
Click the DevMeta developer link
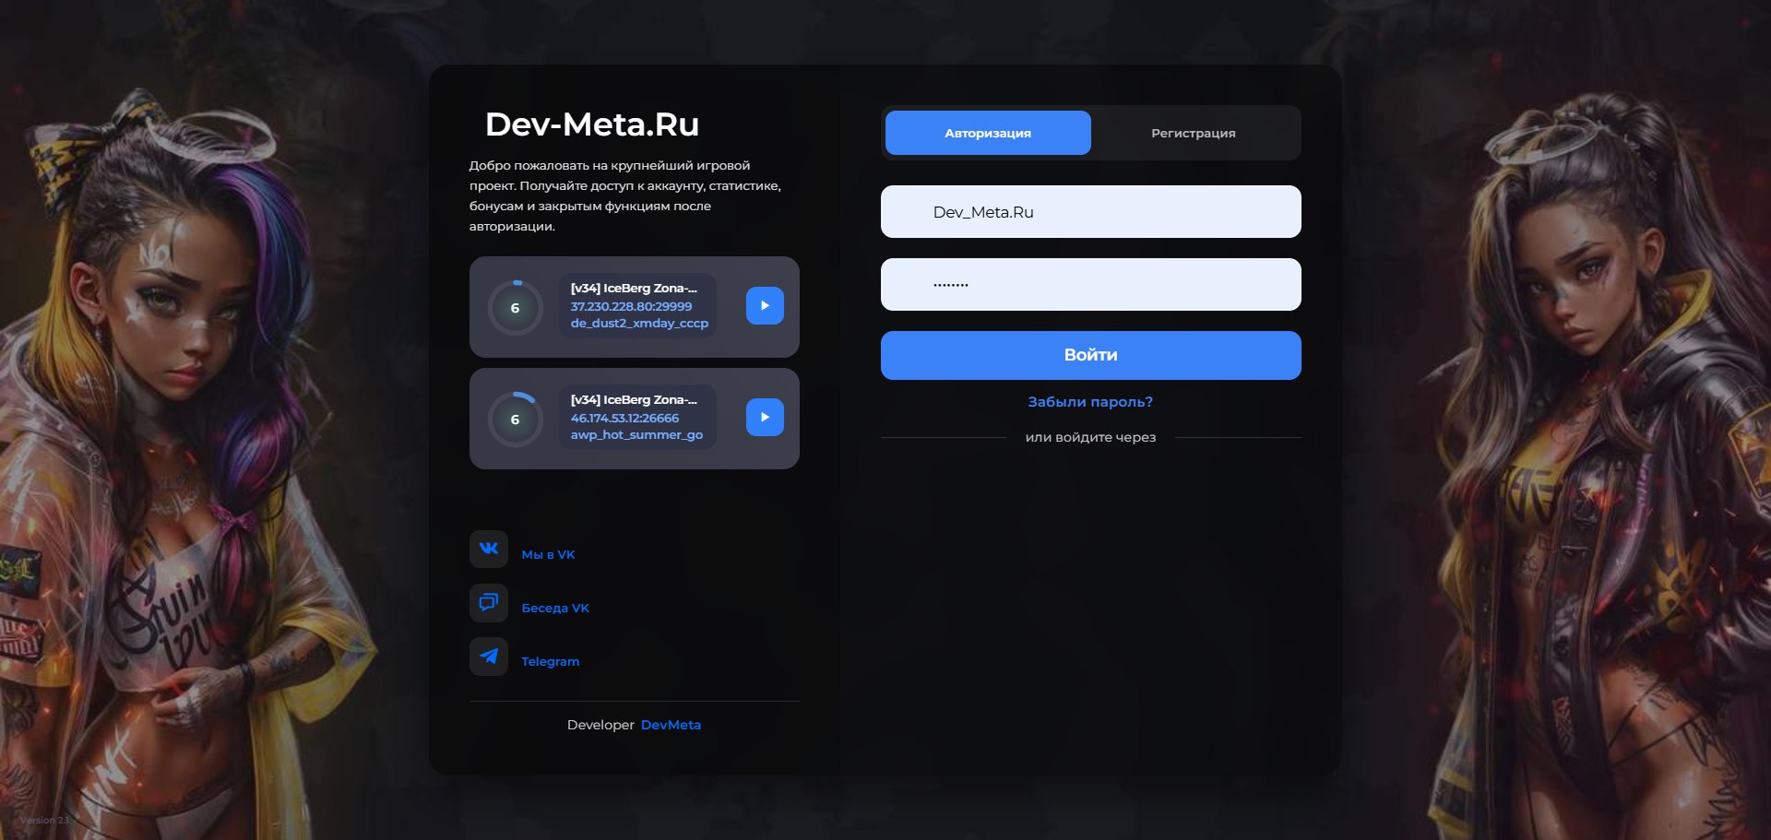671,725
